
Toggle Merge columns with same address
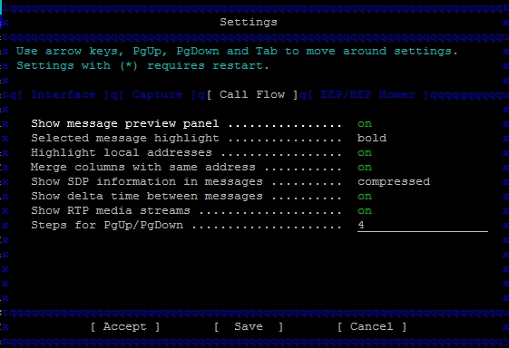click(365, 168)
